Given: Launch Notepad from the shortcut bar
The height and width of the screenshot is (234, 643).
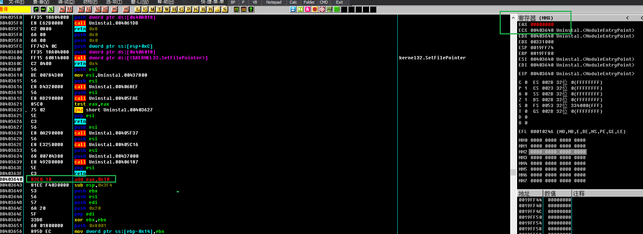Looking at the screenshot, I should point(274,2).
